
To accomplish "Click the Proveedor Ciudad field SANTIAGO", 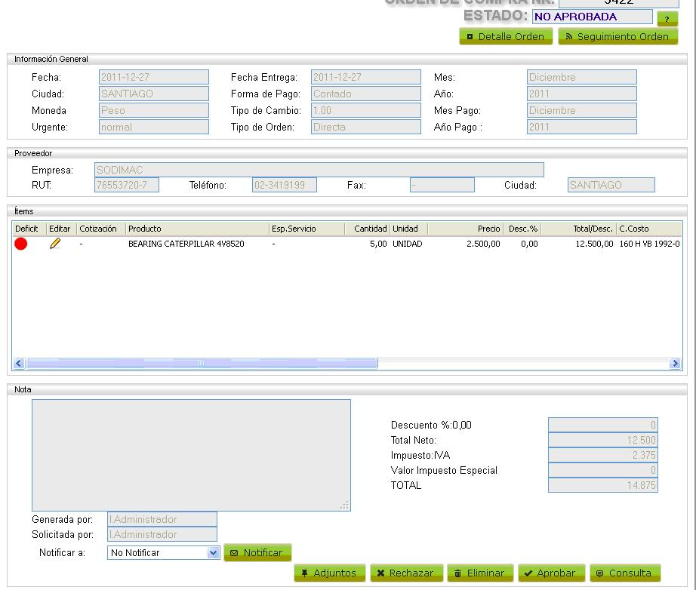I will pyautogui.click(x=611, y=185).
